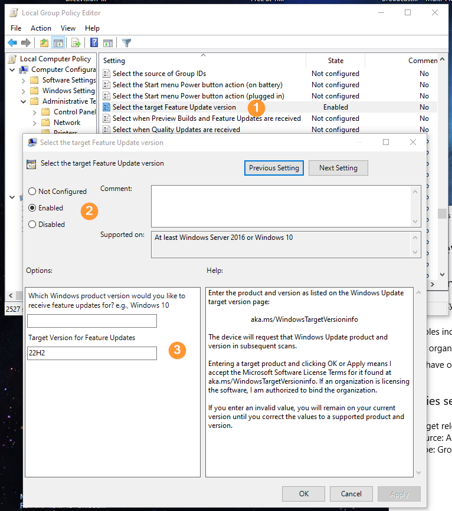Click icon beside Select the target Feature Update version row
Image resolution: width=452 pixels, height=511 pixels.
[106, 107]
